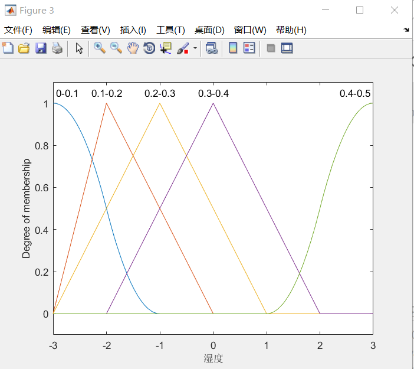Activate the Data Cursor tool
Image resolution: width=414 pixels, height=369 pixels.
166,48
